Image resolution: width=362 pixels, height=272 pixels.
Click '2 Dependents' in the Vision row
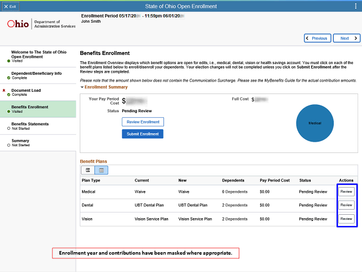(235, 219)
